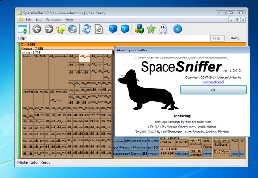
Task: Click the New View toolbar icon
Action: [x=23, y=29]
